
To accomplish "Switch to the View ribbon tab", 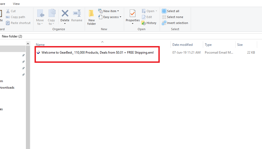I will point(16,4).
